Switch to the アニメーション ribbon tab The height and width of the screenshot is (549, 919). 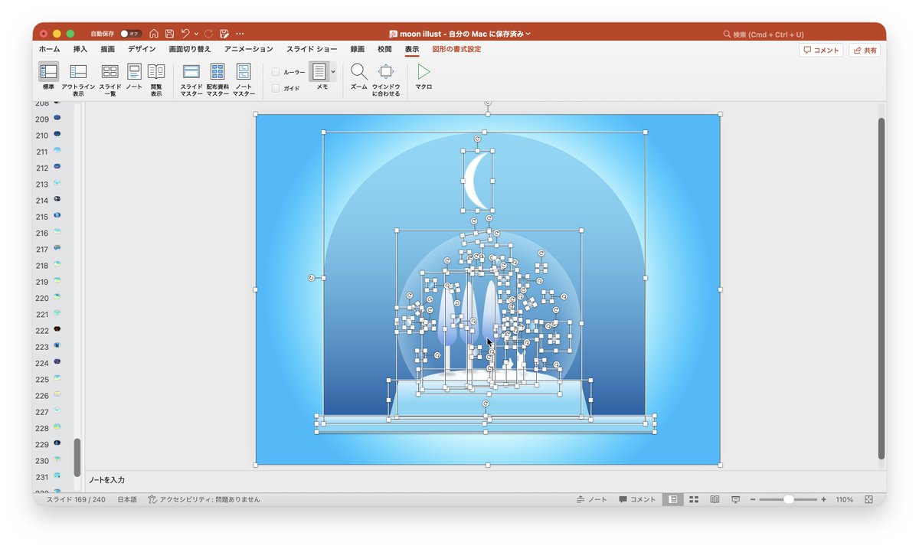pos(249,49)
